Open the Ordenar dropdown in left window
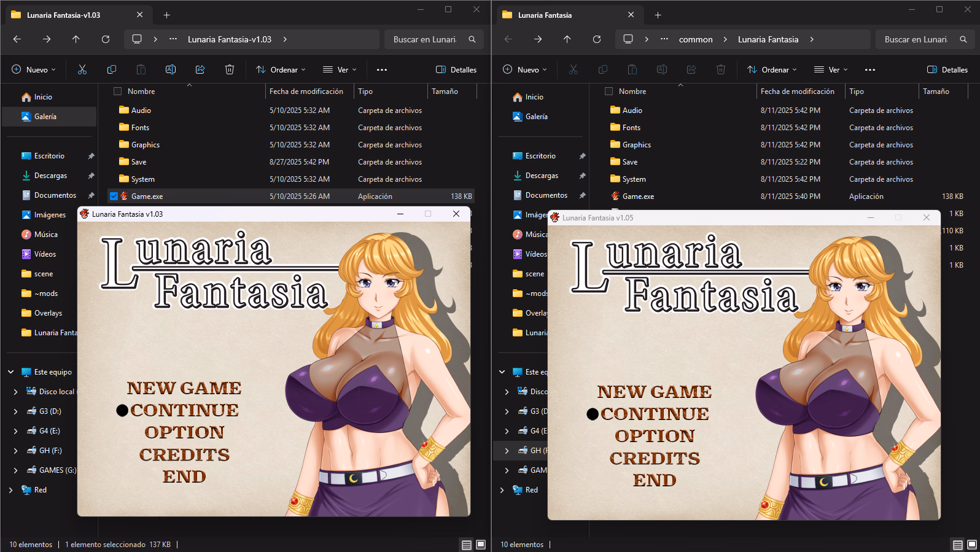Image resolution: width=980 pixels, height=552 pixels. pyautogui.click(x=281, y=70)
